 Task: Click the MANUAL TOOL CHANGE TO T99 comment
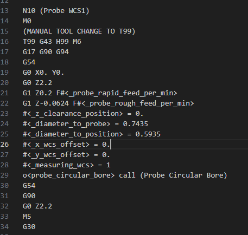pyautogui.click(x=79, y=31)
